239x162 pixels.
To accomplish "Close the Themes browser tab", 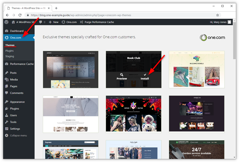I will (49, 8).
